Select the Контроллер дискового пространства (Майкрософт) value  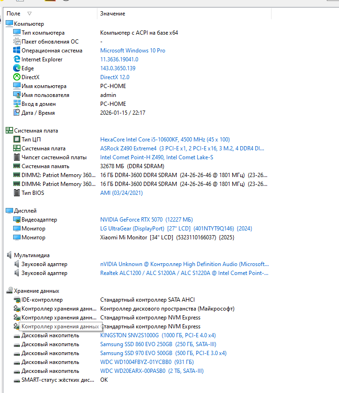(167, 309)
